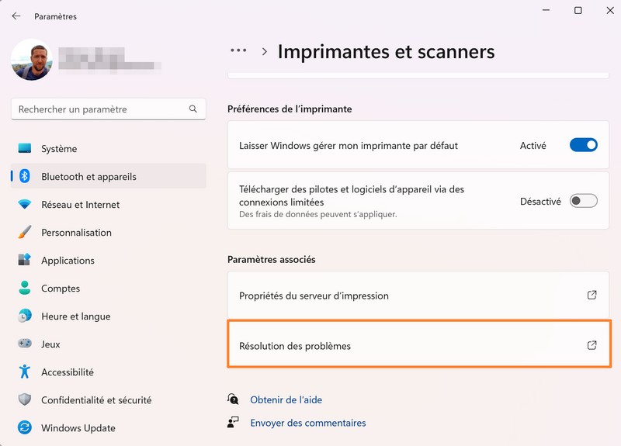The height and width of the screenshot is (446, 621).
Task: Enable download over metered connections toggle
Action: pyautogui.click(x=583, y=201)
